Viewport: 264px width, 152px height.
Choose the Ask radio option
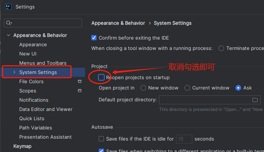(238, 88)
